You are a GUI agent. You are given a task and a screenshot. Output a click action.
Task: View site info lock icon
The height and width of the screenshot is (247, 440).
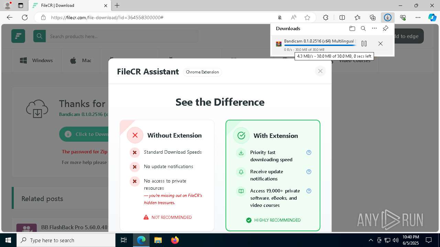(43, 17)
